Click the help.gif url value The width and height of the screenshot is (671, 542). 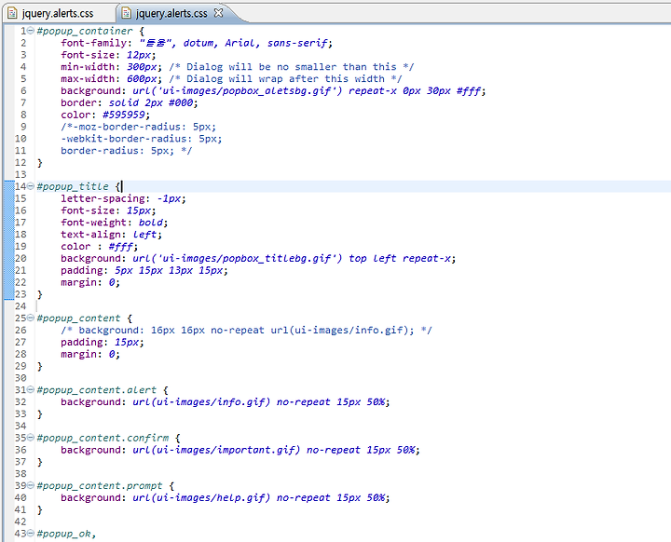pyautogui.click(x=201, y=498)
